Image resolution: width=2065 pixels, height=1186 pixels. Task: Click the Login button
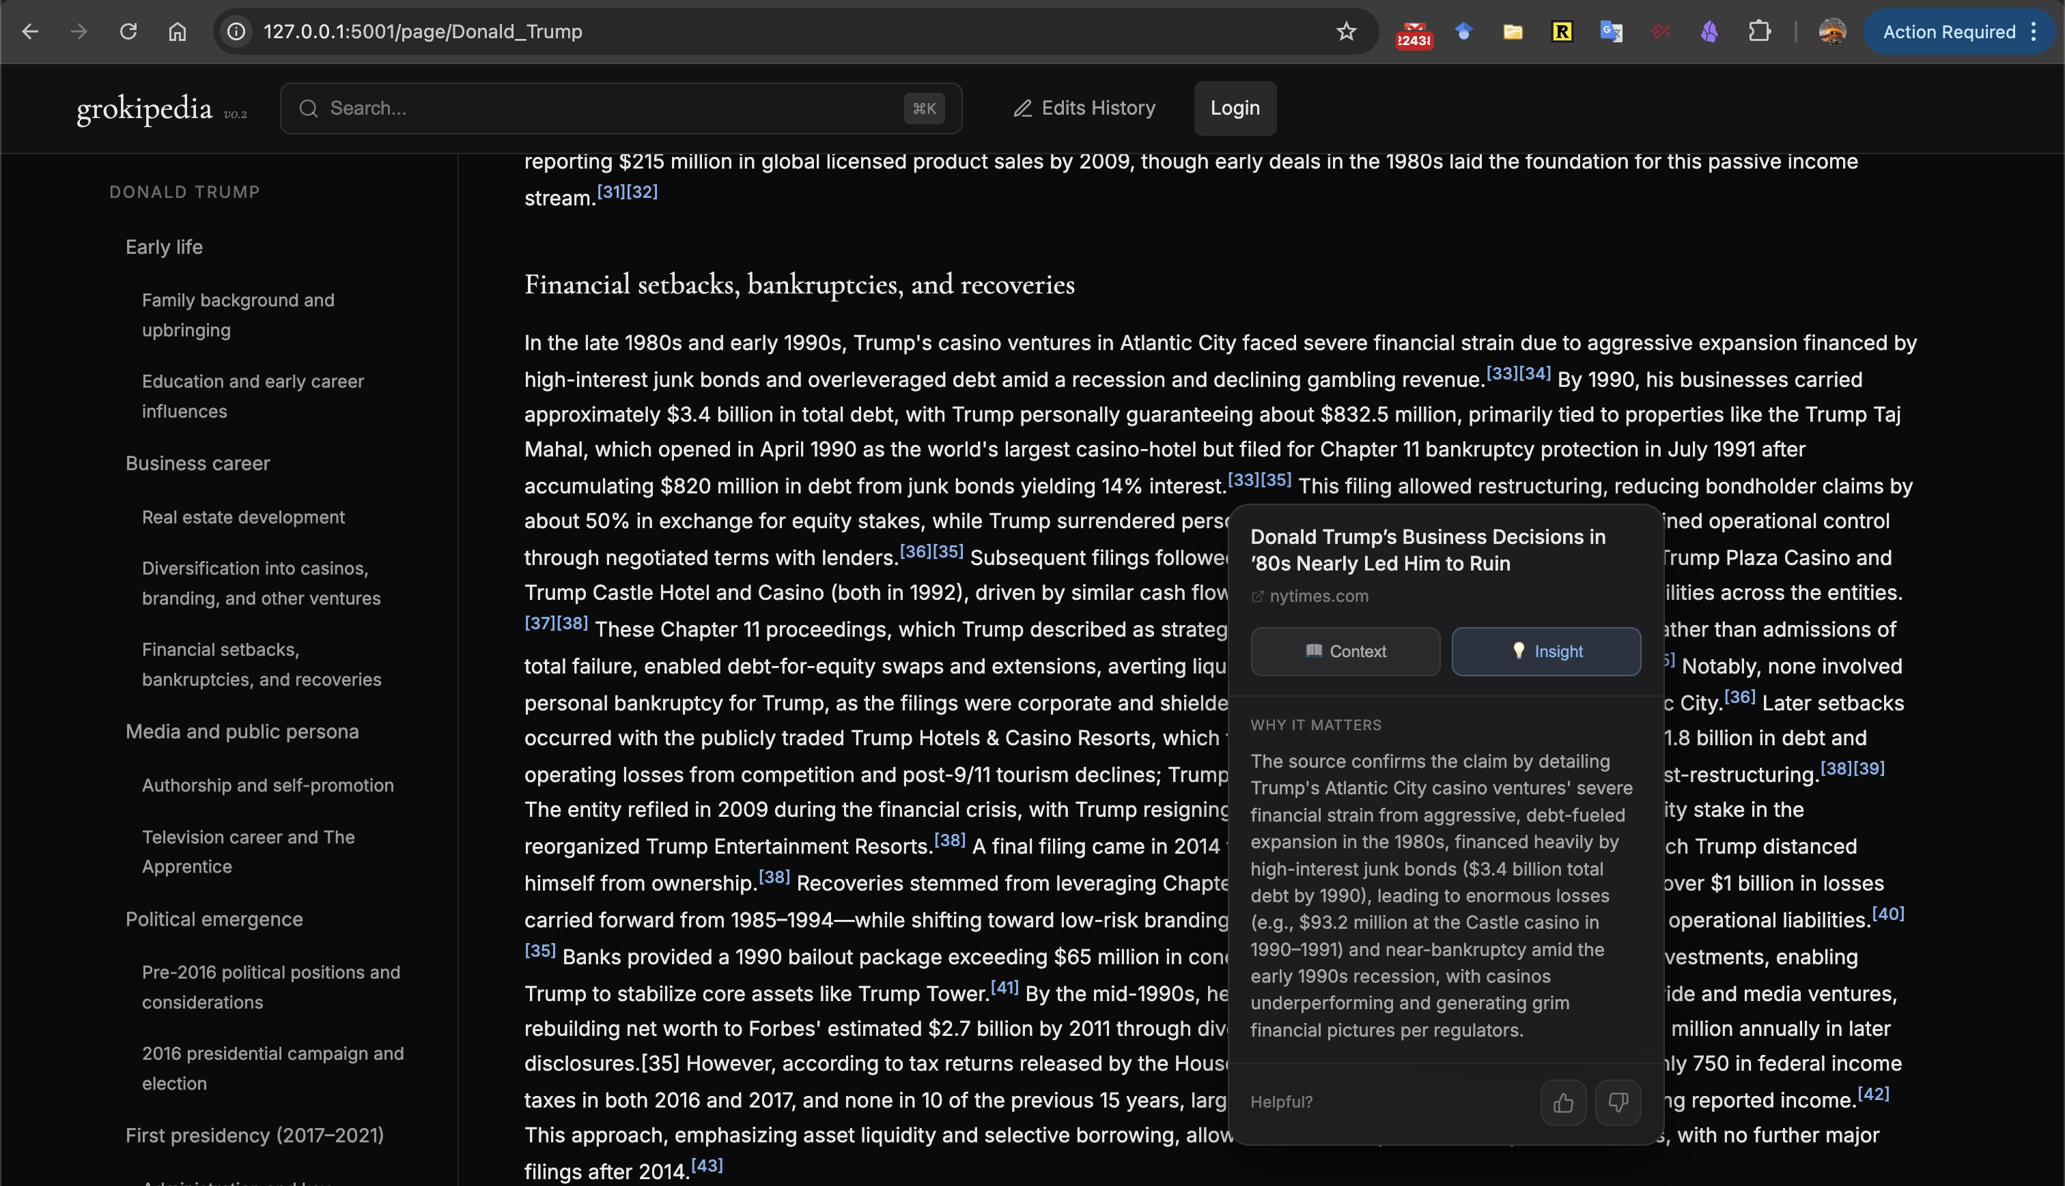1234,108
